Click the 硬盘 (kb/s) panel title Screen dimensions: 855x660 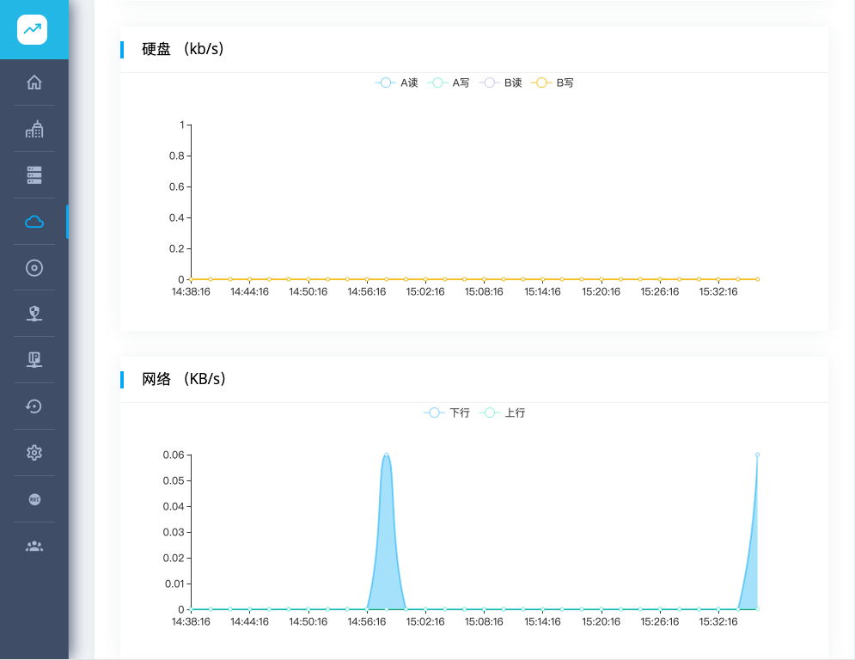click(183, 49)
